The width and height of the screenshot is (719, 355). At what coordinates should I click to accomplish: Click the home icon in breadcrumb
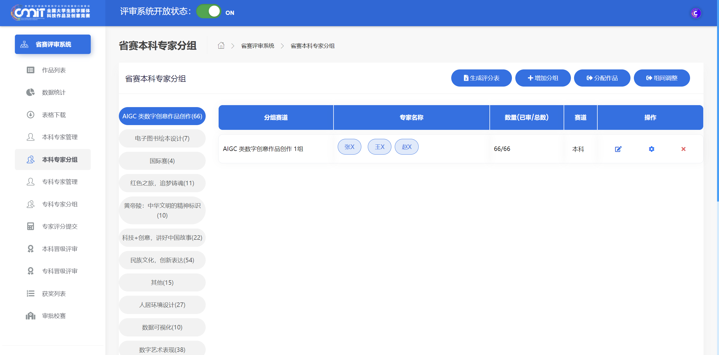click(x=221, y=46)
